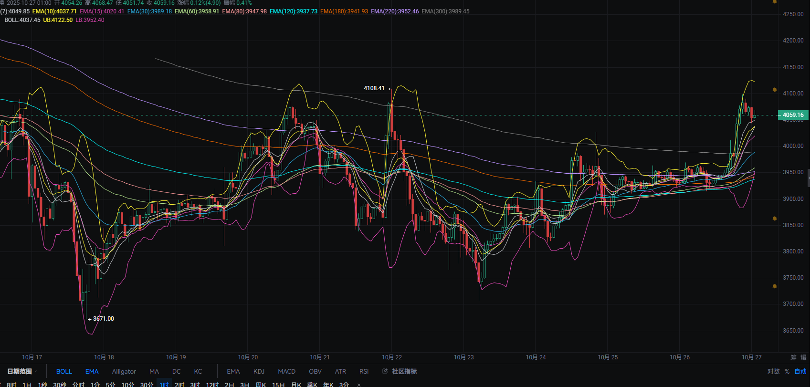Switch price axis to percent mode
The image size is (810, 387).
pyautogui.click(x=787, y=371)
